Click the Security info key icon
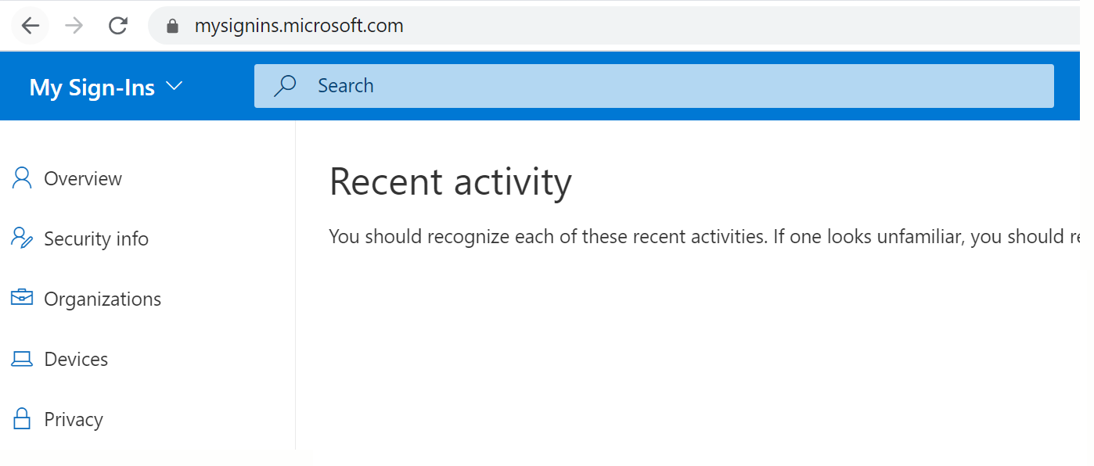Viewport: 1094px width, 466px height. tap(20, 238)
